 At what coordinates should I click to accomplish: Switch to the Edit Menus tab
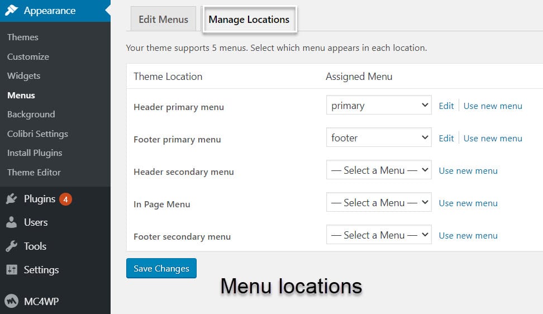(x=163, y=20)
